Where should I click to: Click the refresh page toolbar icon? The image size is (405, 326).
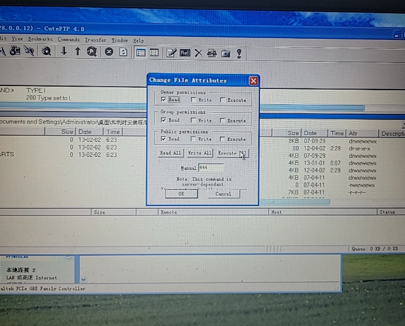coord(124,53)
